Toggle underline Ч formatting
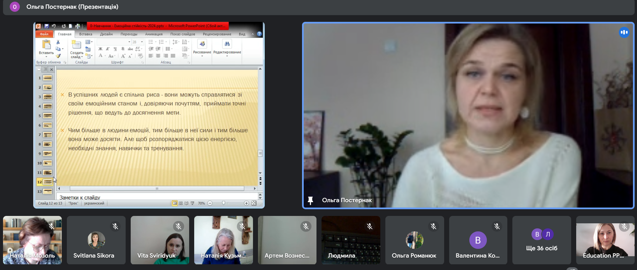The height and width of the screenshot is (270, 637). (115, 49)
